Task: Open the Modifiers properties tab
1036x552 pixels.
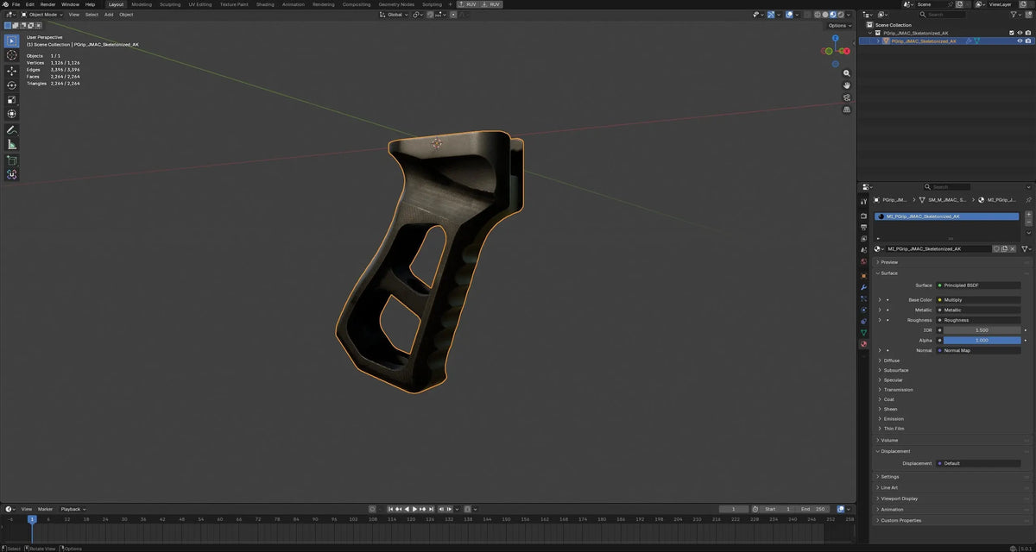Action: click(863, 287)
